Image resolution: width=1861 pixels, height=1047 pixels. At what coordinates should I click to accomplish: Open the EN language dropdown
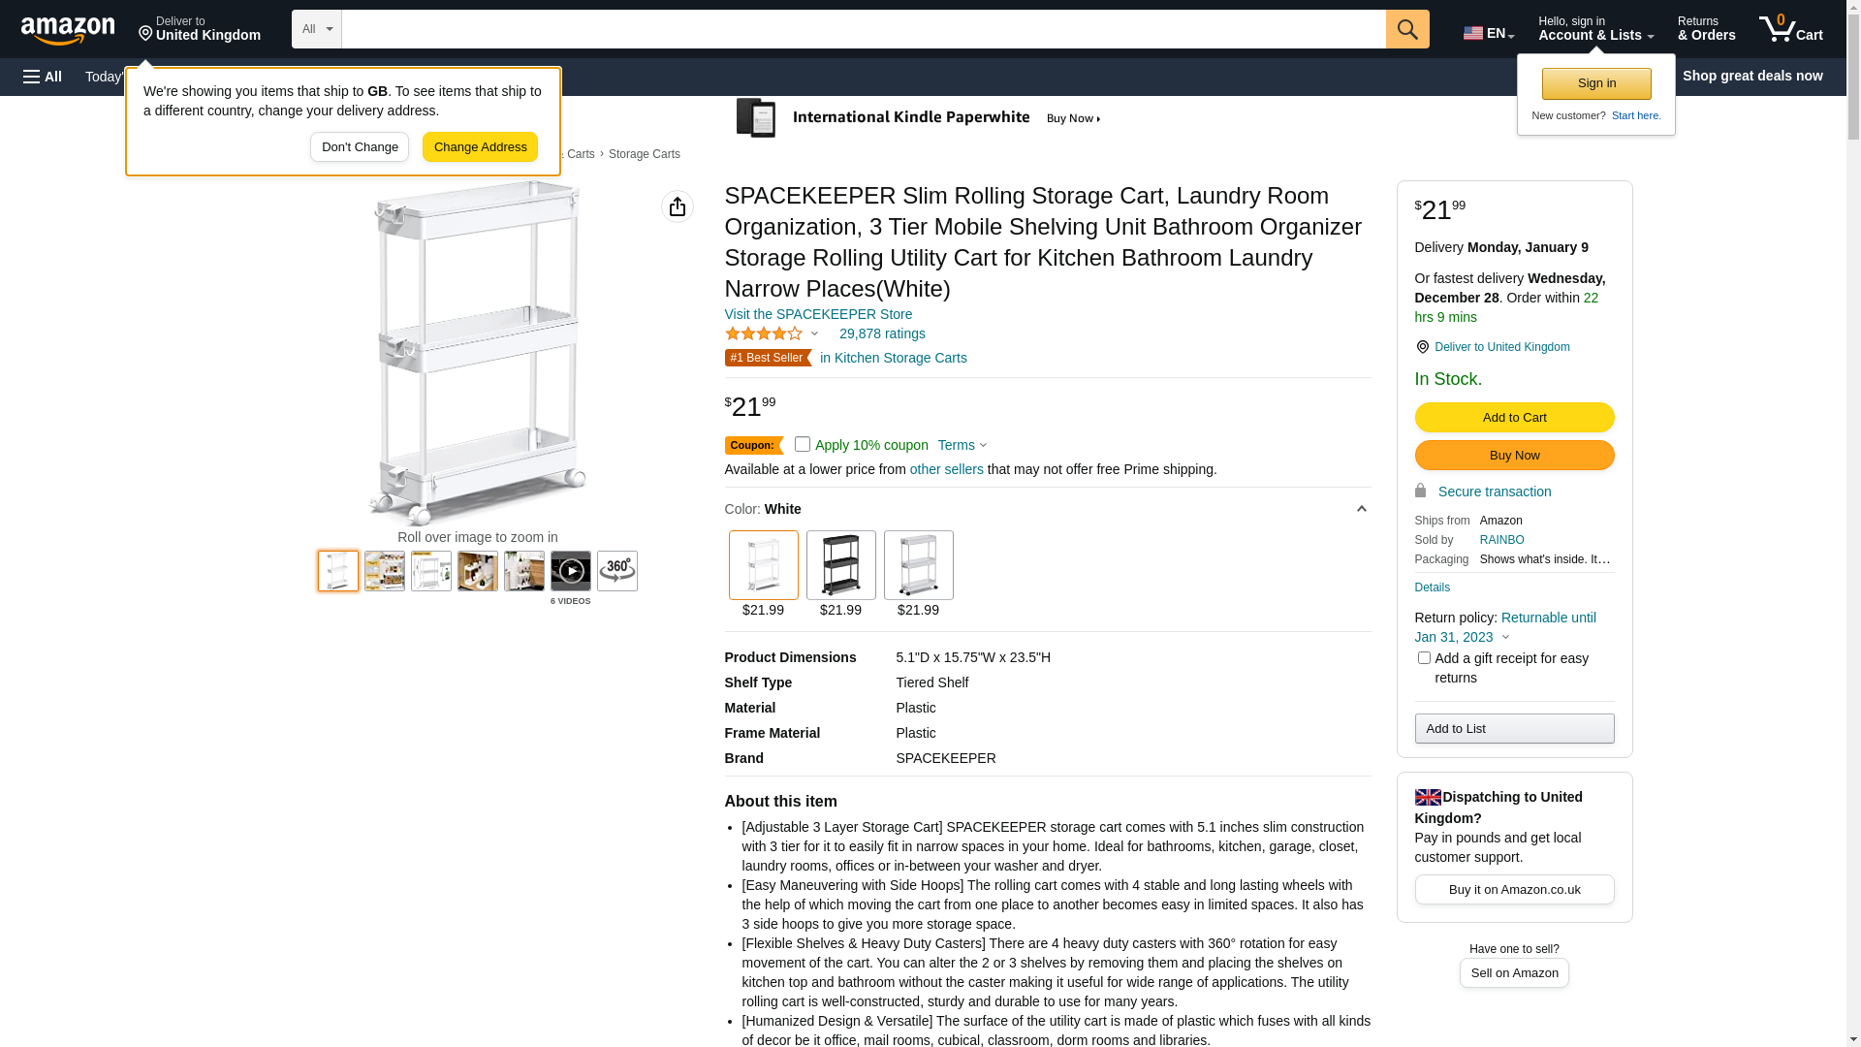[x=1488, y=33]
